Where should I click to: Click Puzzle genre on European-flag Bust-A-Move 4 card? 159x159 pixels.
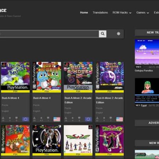[x=5, y=105]
